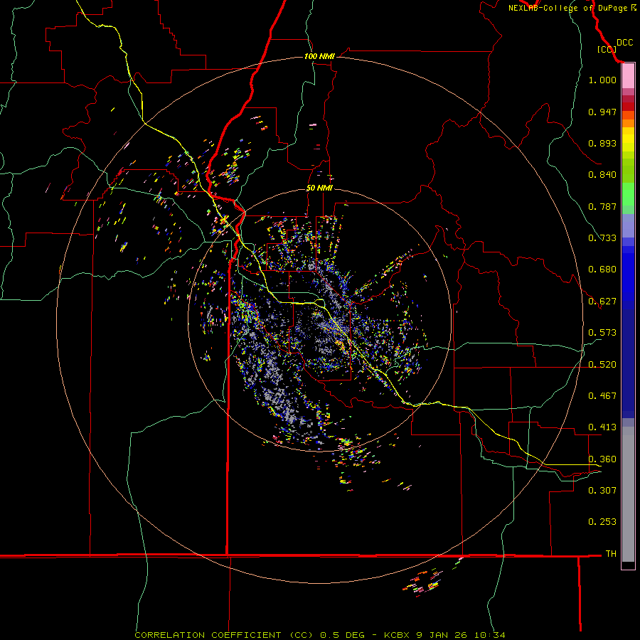Click the TH threshold label
The height and width of the screenshot is (640, 640).
tap(611, 554)
